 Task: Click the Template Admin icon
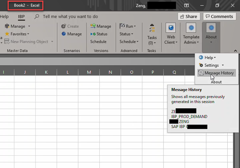tap(191, 28)
